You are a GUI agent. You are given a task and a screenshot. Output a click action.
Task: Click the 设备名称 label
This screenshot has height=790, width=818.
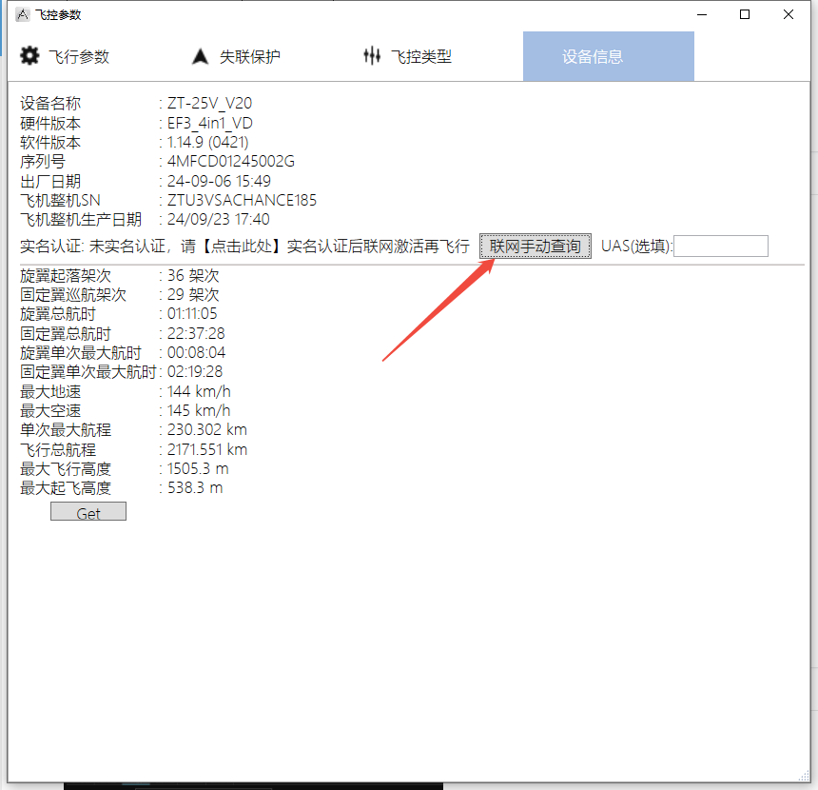pos(50,104)
